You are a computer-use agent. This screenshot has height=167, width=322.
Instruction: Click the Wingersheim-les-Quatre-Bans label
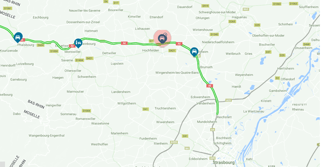(x=177, y=73)
